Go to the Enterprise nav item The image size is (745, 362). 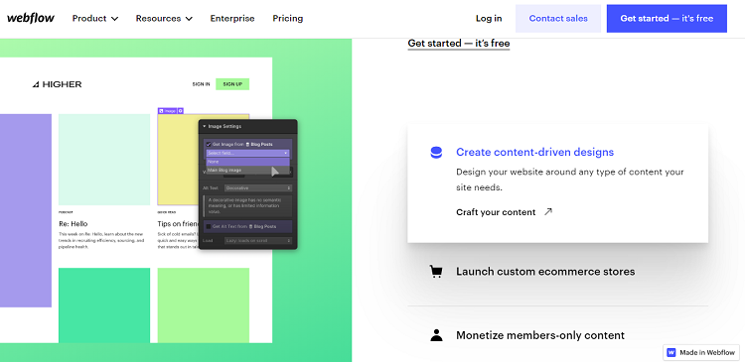(x=232, y=19)
